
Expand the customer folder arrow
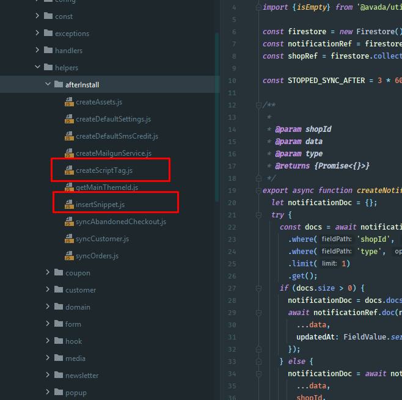(x=48, y=290)
